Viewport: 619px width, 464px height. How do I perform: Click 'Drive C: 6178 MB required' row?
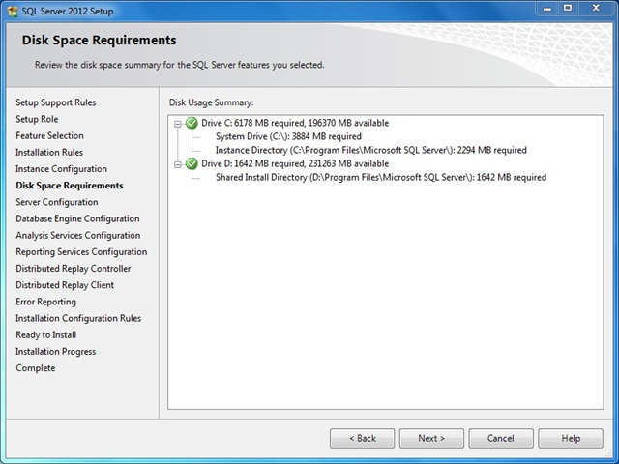(295, 123)
